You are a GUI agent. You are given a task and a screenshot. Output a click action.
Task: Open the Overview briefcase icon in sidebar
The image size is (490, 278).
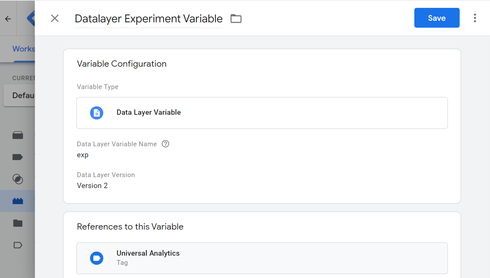18,135
